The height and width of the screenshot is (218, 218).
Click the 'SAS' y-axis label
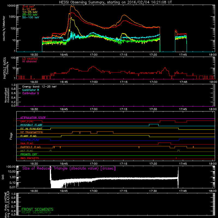coord(3,177)
